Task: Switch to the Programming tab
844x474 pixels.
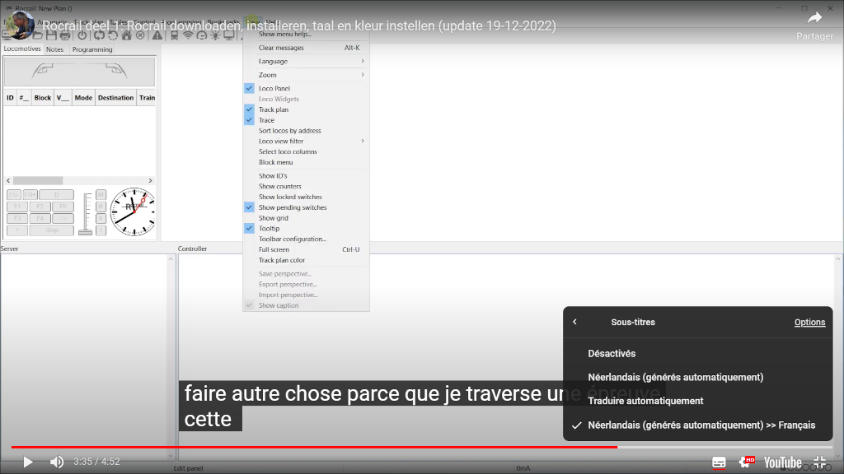Action: tap(92, 49)
